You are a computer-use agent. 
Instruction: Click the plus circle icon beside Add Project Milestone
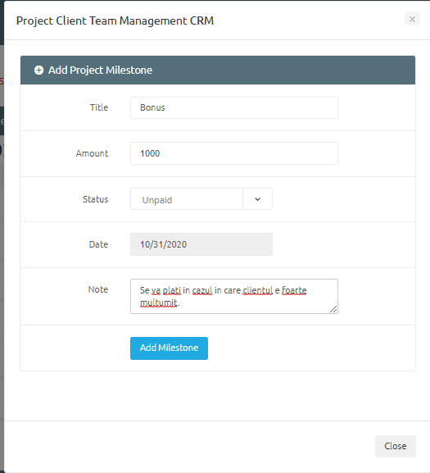tap(38, 70)
